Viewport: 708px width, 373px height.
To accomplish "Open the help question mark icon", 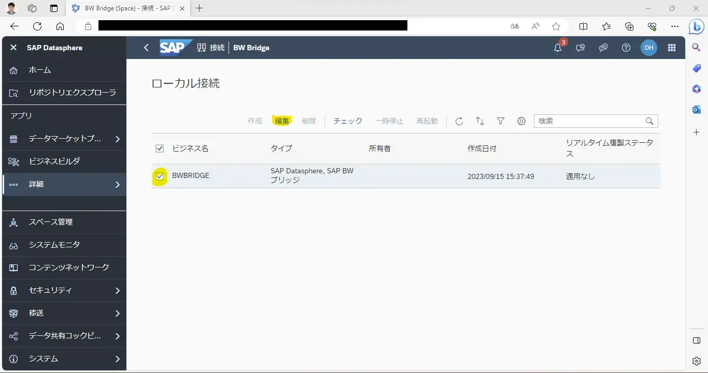I will coord(626,48).
